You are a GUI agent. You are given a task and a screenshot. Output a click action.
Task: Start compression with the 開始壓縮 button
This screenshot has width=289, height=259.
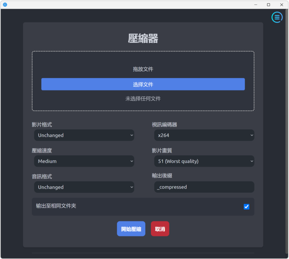[x=131, y=229]
